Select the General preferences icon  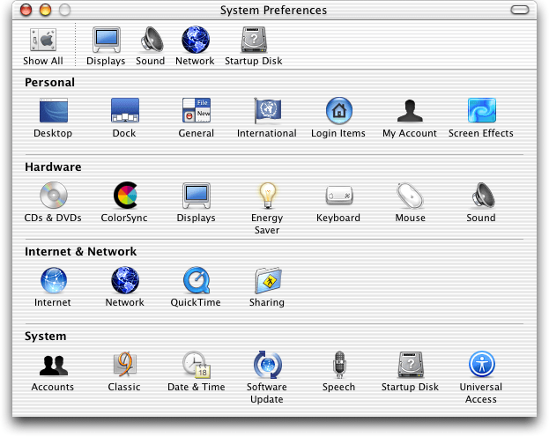pos(196,111)
